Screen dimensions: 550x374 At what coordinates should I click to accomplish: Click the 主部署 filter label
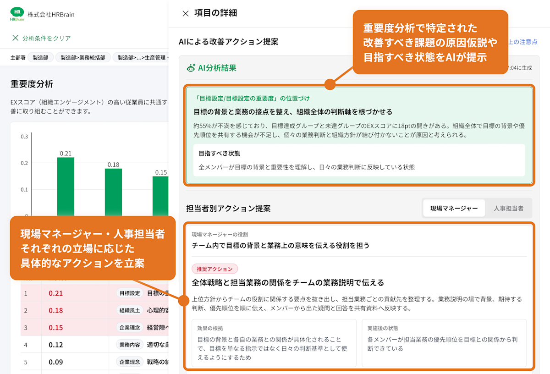17,58
